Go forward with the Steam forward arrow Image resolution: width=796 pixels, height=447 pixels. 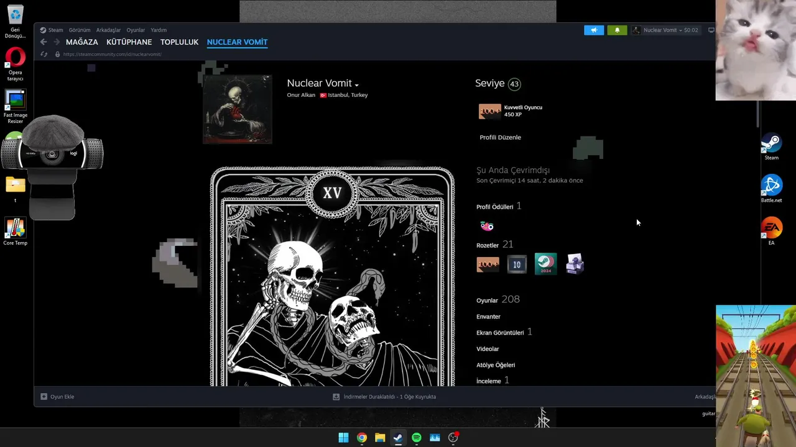(x=57, y=42)
